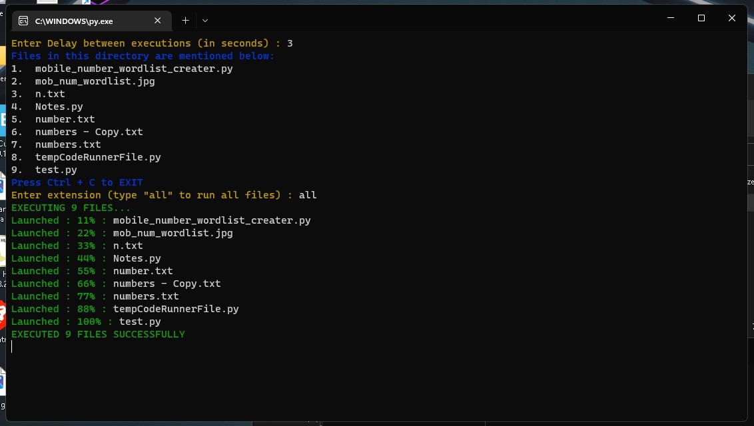
Task: Click the taskbar strip at the bottom edge
Action: tap(377, 423)
